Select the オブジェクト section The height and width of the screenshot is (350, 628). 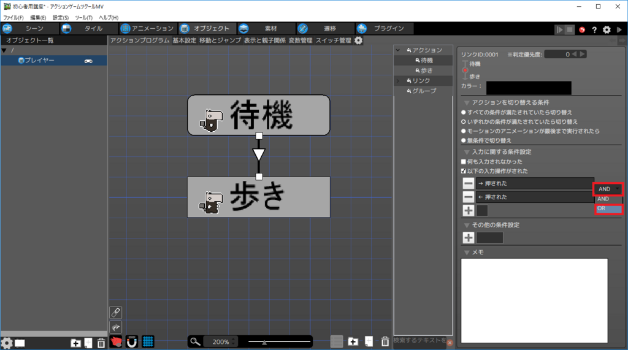click(207, 28)
